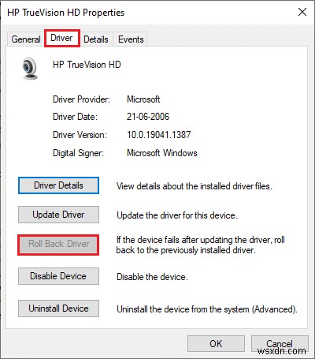Click the 'Driver Date:' label

coord(75,117)
